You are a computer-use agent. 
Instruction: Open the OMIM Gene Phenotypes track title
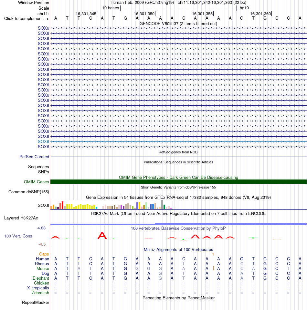click(178, 177)
